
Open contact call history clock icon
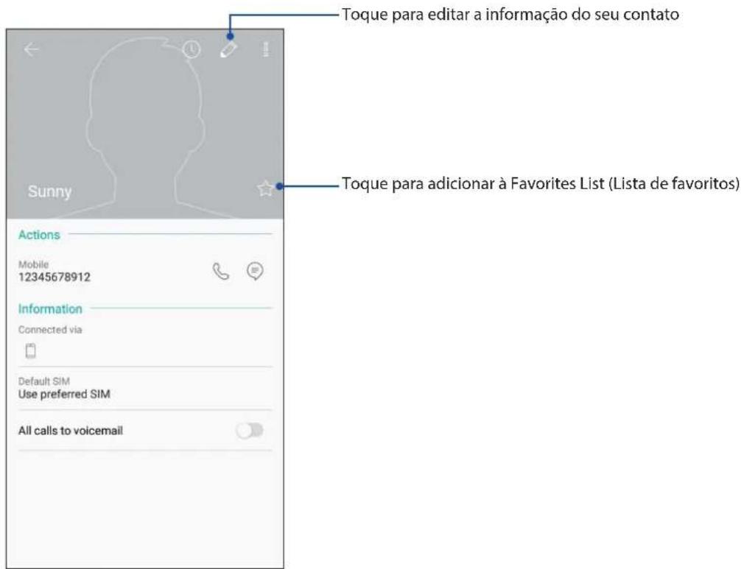click(x=192, y=49)
